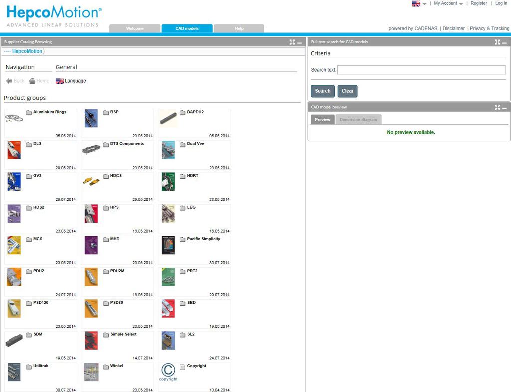Maximize the Full text search panel
Image resolution: width=511 pixels, height=392 pixels.
[x=497, y=42]
